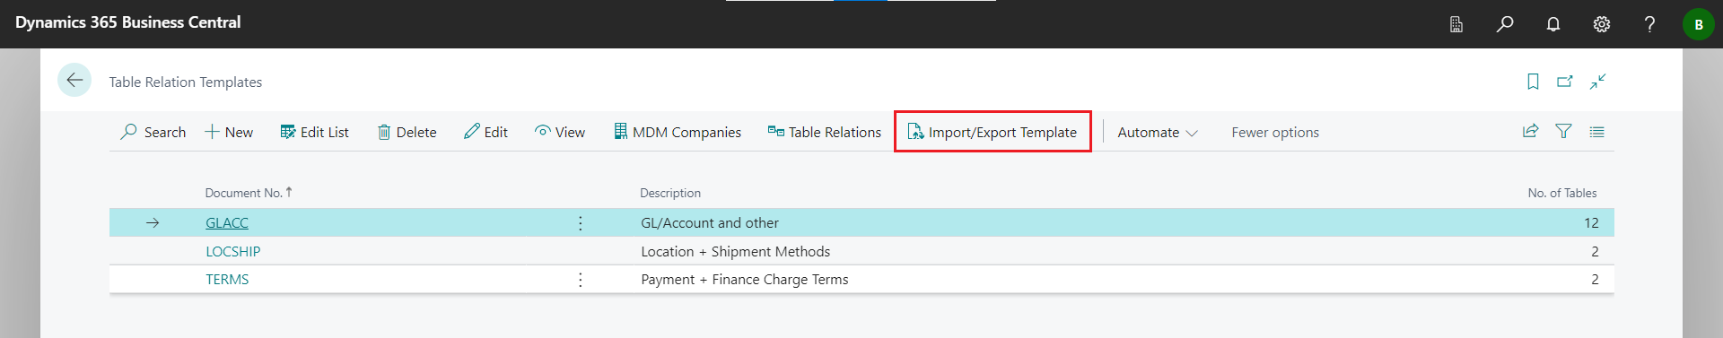Viewport: 1723px width, 338px height.
Task: Bookmark this page with the bookmark icon
Action: (1533, 82)
